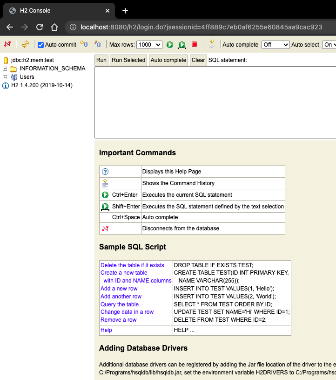Select the jdbc:h2:mem:test tree label

point(33,60)
